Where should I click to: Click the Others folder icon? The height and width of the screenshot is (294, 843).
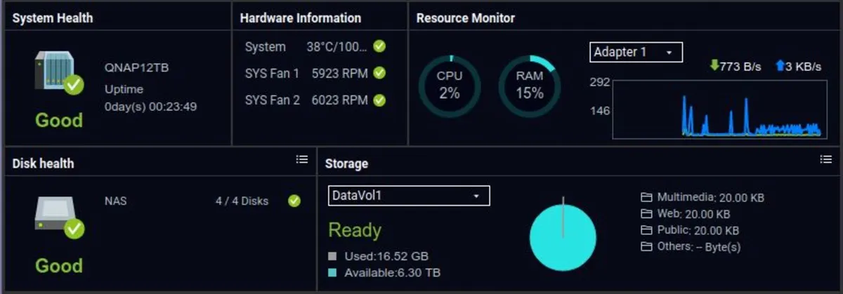click(646, 246)
